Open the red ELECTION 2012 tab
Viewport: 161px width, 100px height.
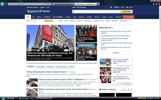(128, 17)
